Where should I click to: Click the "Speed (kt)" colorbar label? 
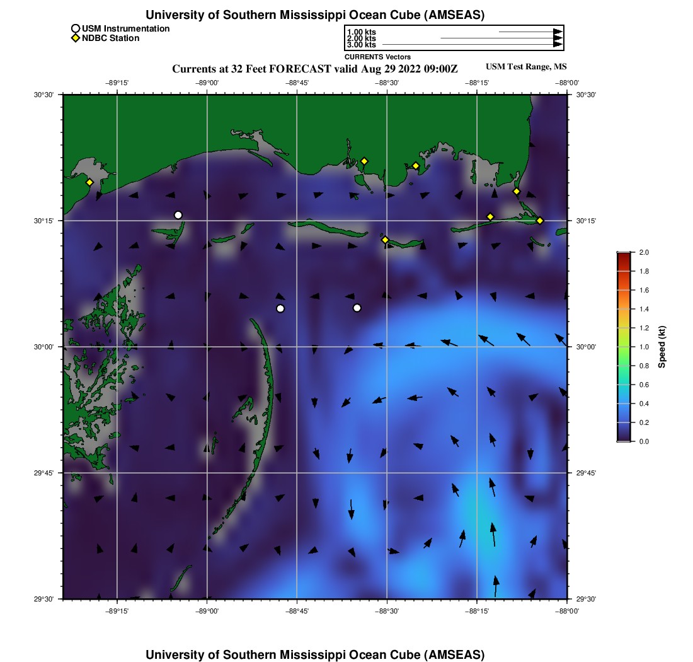pos(662,347)
